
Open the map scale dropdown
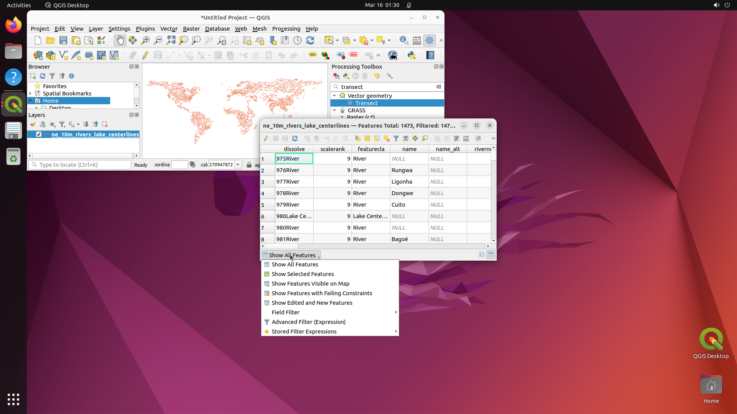click(x=238, y=164)
